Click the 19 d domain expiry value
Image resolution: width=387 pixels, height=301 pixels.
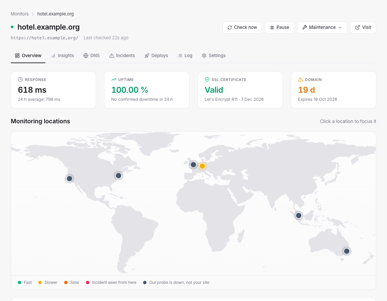click(306, 90)
